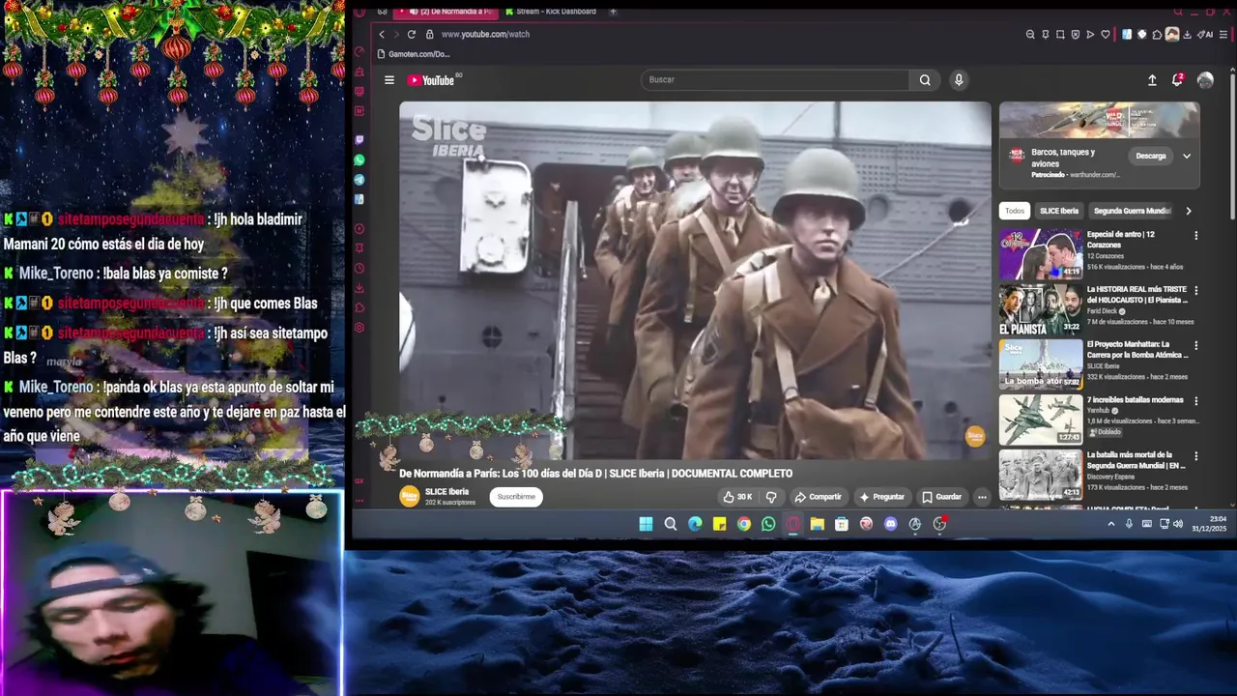Click the Preguntar button

881,497
